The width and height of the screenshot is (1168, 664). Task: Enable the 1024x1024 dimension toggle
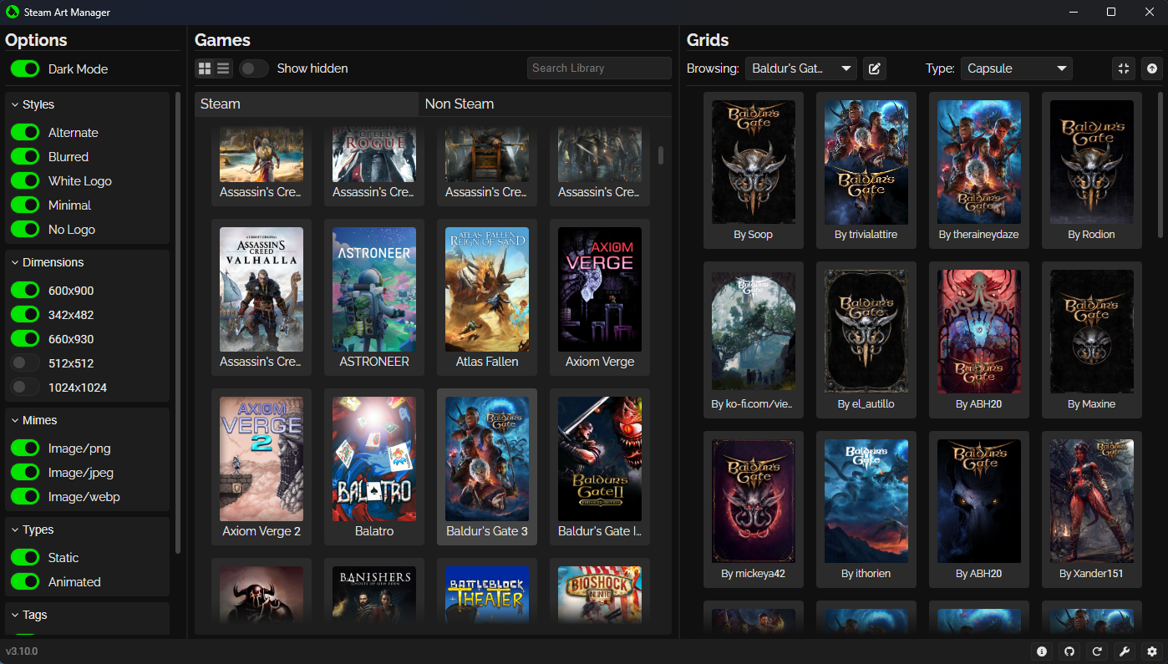click(x=25, y=388)
